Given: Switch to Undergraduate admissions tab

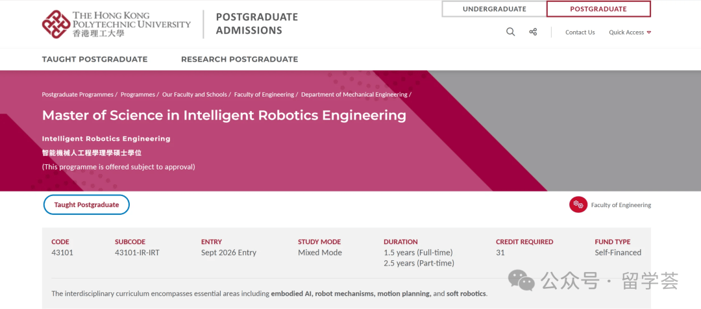Looking at the screenshot, I should click(494, 9).
